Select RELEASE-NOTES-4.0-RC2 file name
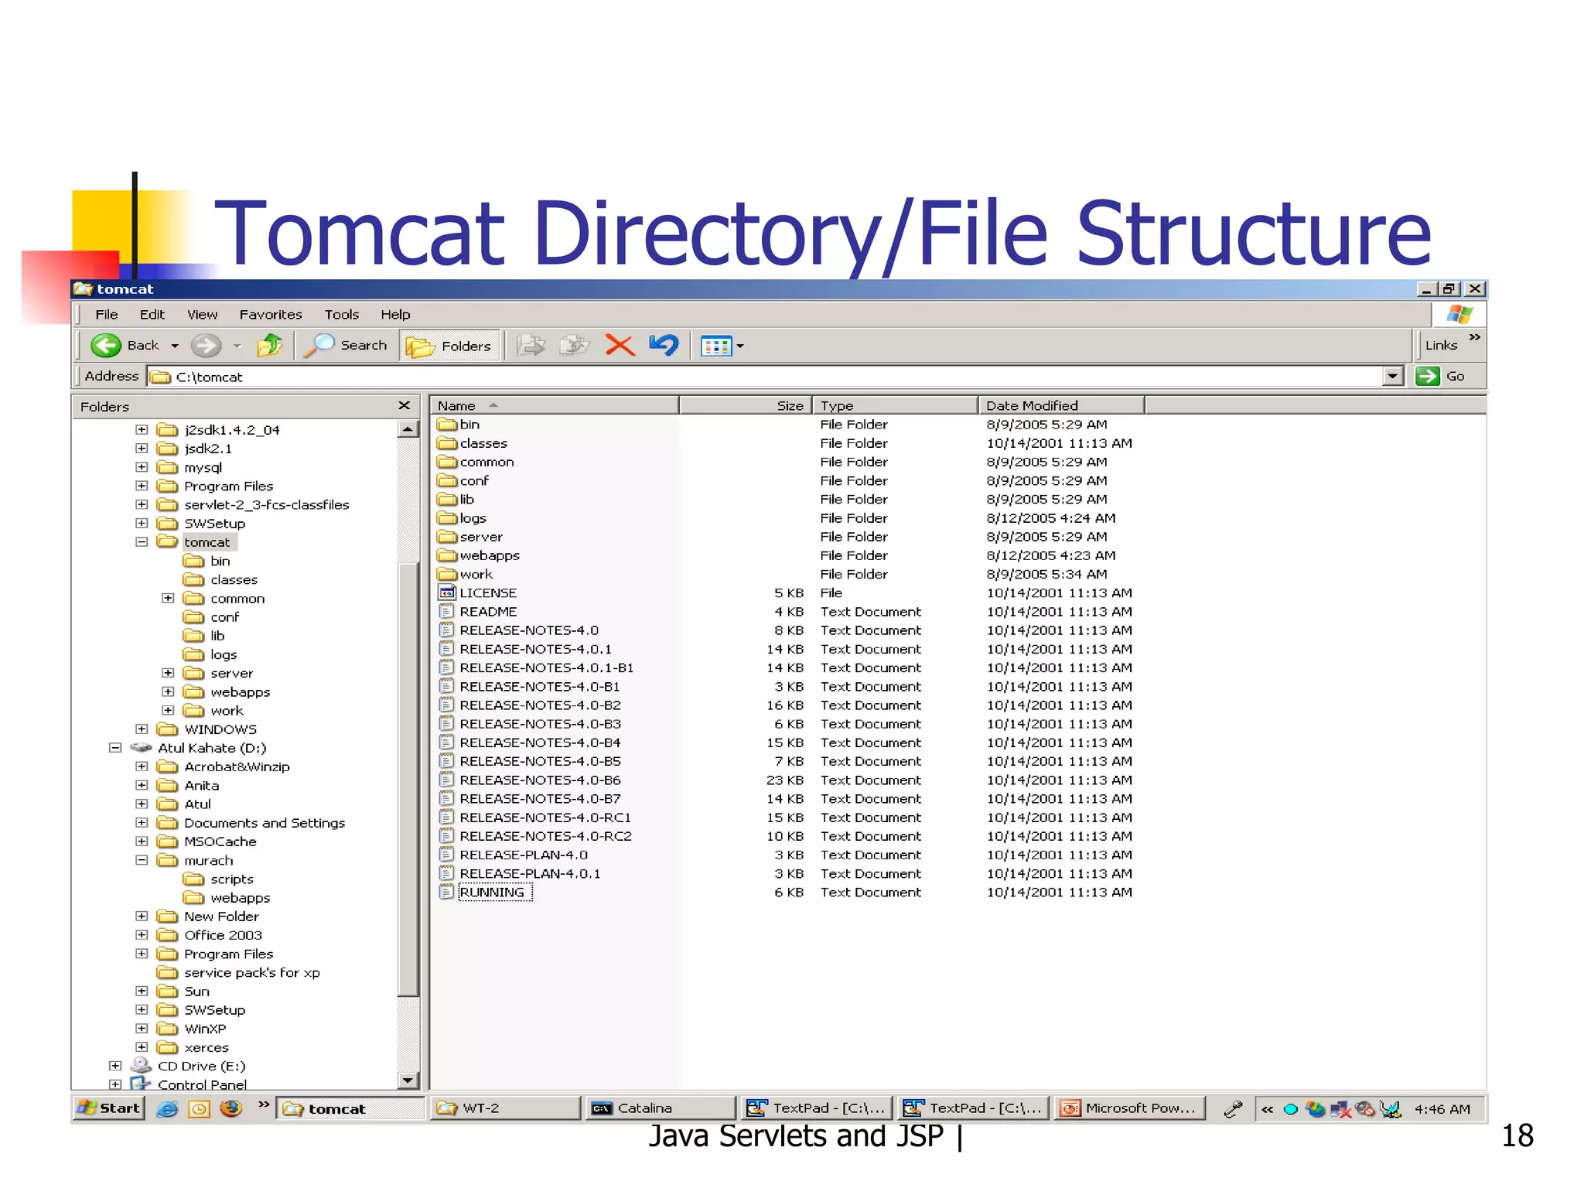The height and width of the screenshot is (1188, 1584). (x=545, y=836)
